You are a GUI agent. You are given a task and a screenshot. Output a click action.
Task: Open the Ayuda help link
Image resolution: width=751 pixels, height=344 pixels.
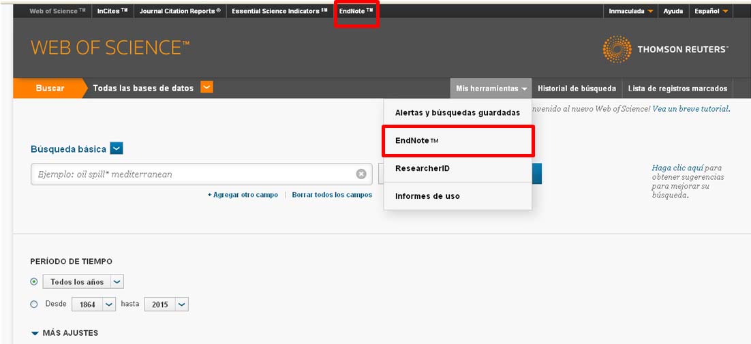pos(673,11)
